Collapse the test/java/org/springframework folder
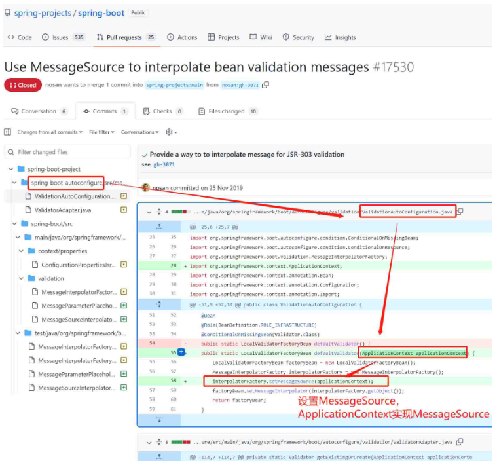The height and width of the screenshot is (461, 497). [18, 333]
